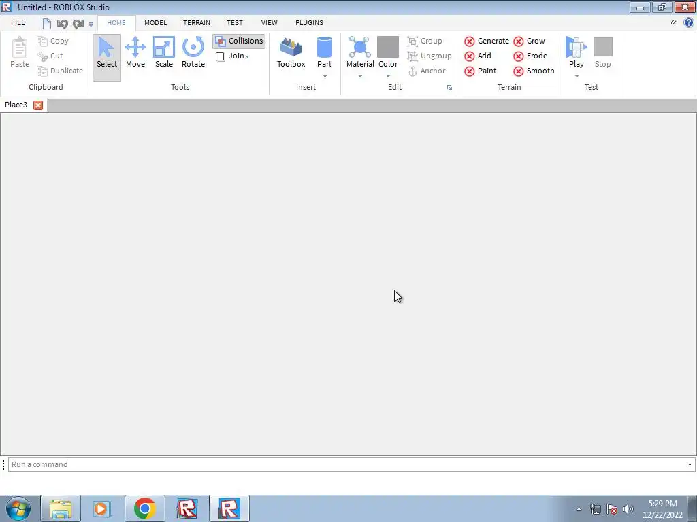Pick the Rotate tool
The width and height of the screenshot is (697, 522).
tap(193, 52)
